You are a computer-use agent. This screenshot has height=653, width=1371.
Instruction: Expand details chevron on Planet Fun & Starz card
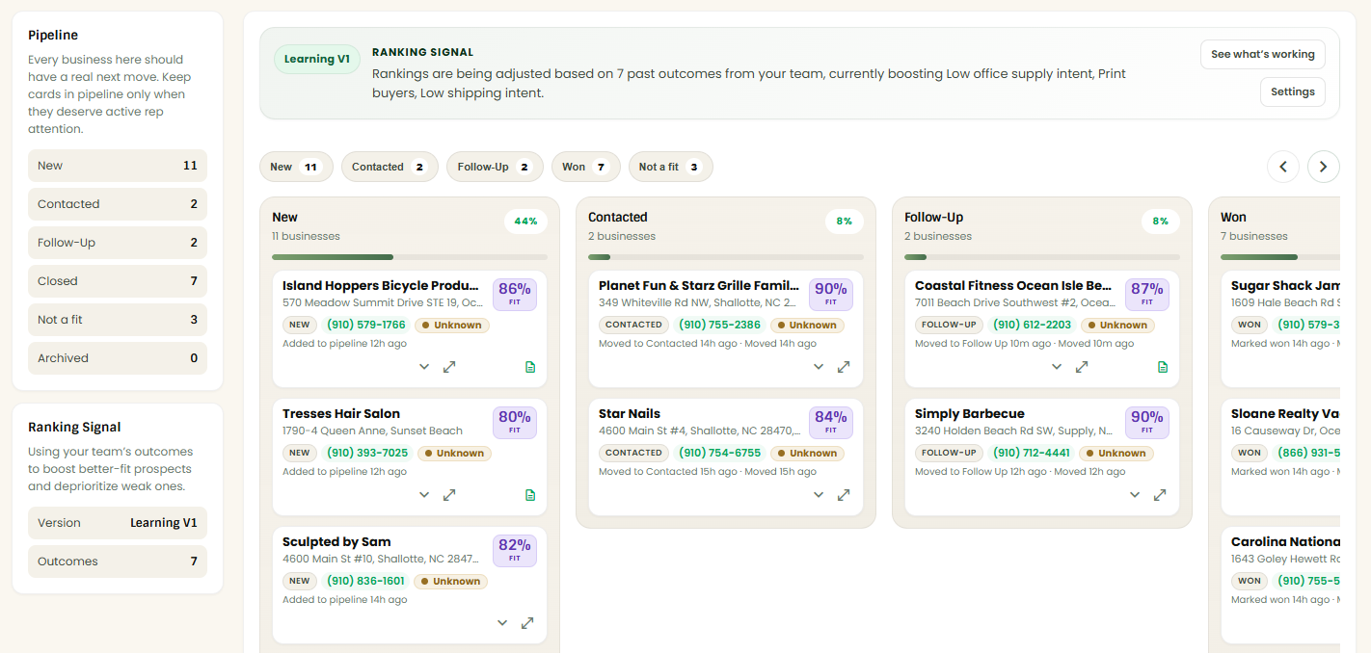pyautogui.click(x=819, y=367)
